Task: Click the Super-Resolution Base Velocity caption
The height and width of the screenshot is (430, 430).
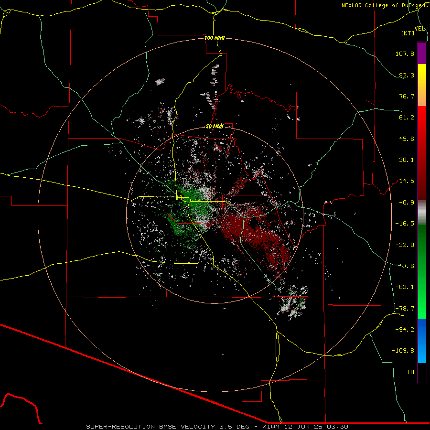Action: [217, 427]
